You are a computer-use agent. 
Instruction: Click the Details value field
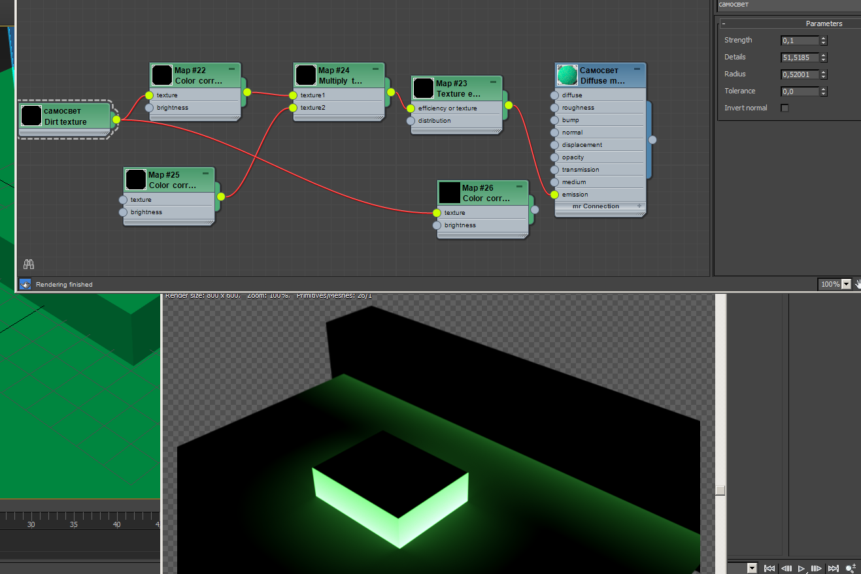coord(800,57)
